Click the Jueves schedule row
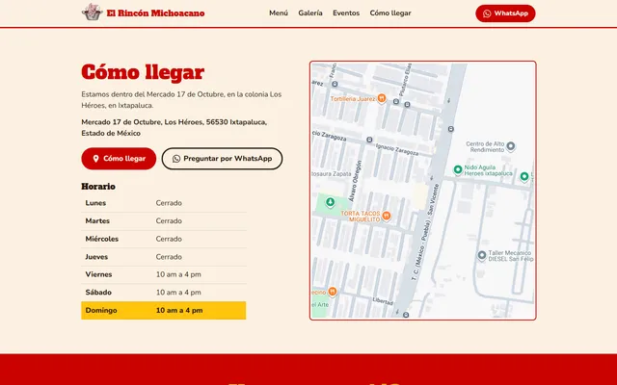The image size is (617, 385). point(164,257)
